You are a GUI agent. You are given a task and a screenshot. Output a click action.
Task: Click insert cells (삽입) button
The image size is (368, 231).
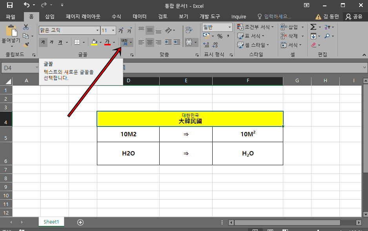290,27
